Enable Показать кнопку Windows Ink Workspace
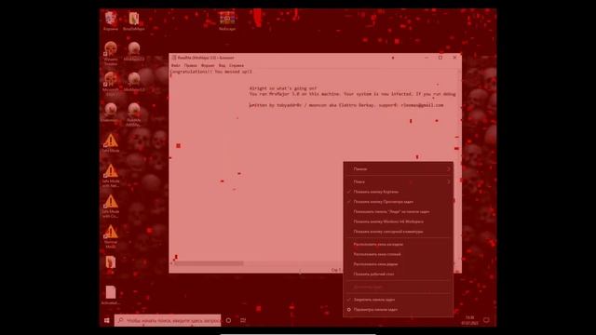Screen dimensions: 596x335 click(x=398, y=221)
